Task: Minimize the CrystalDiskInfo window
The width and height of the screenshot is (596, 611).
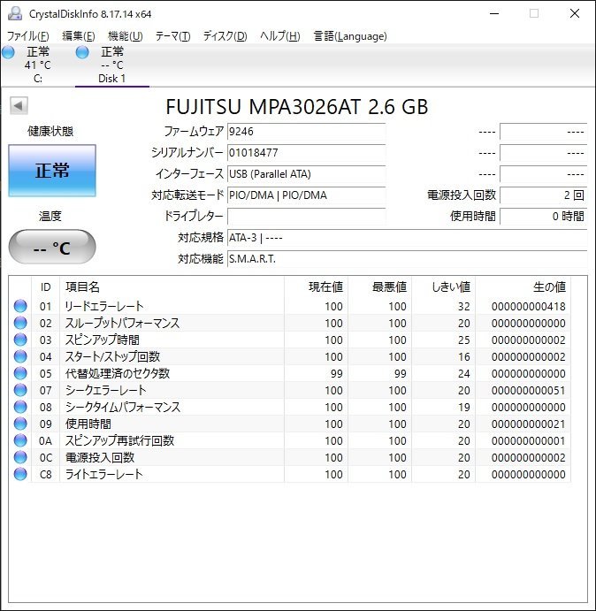Action: (x=494, y=13)
